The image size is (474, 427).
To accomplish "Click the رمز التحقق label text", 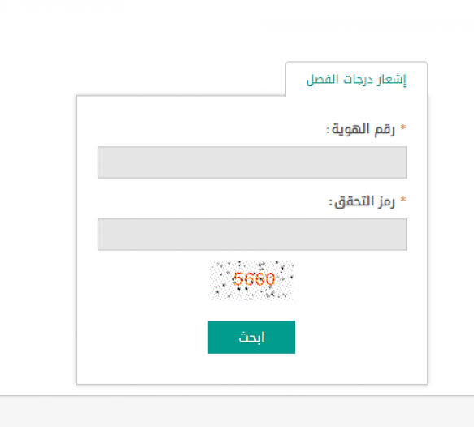I will [362, 201].
